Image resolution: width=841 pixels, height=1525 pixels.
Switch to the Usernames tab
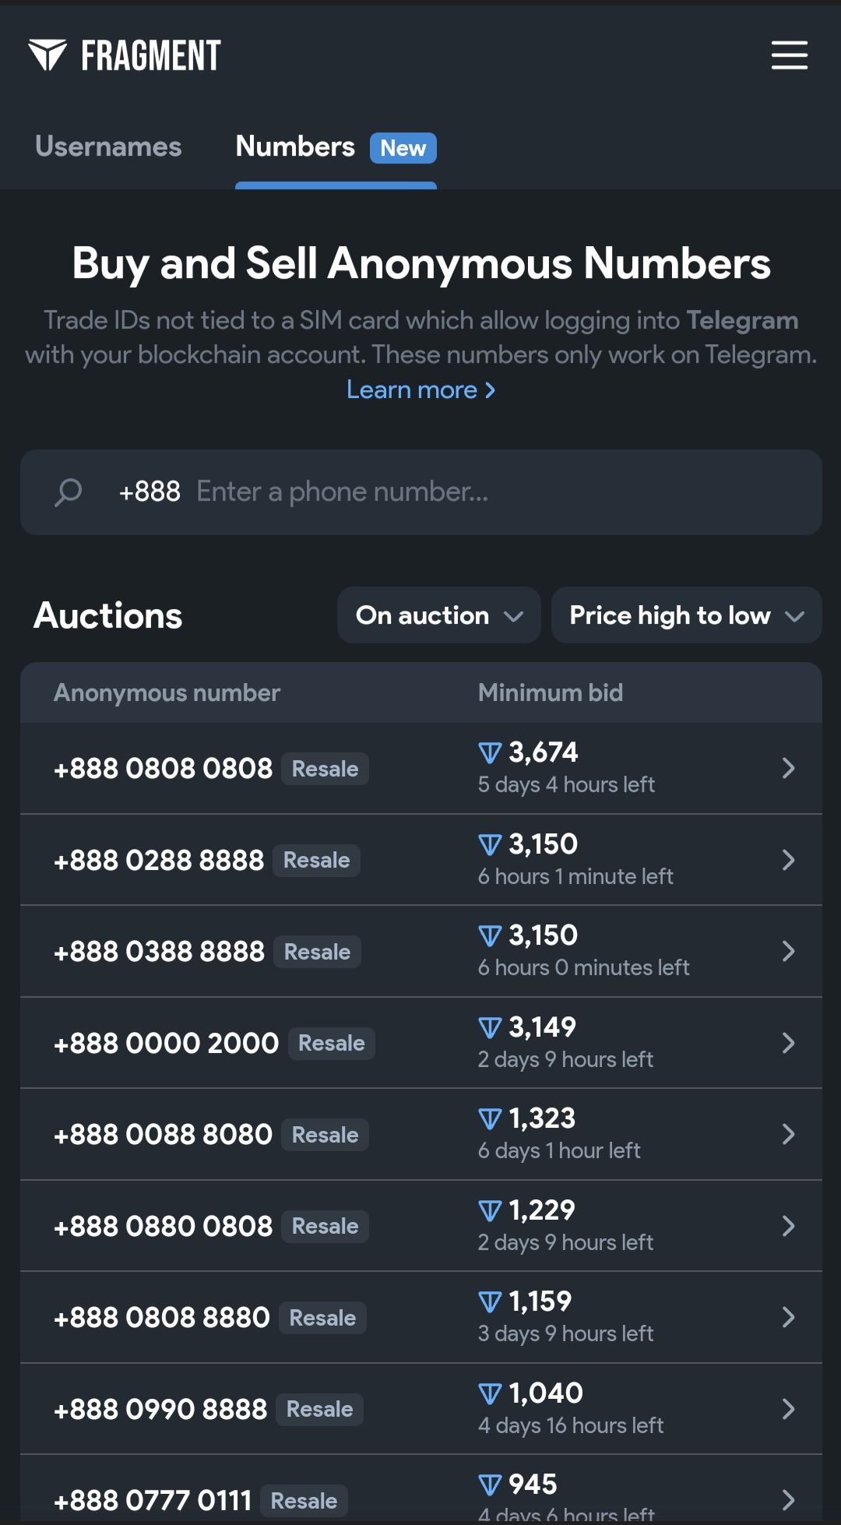108,146
